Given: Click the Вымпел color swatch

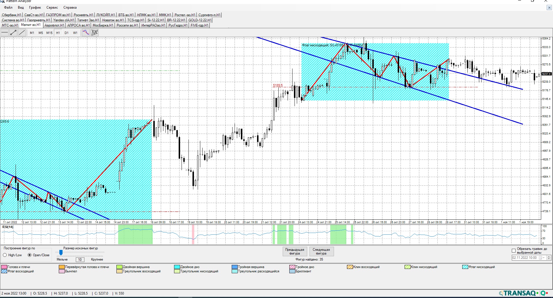Looking at the screenshot, I should [x=62, y=271].
